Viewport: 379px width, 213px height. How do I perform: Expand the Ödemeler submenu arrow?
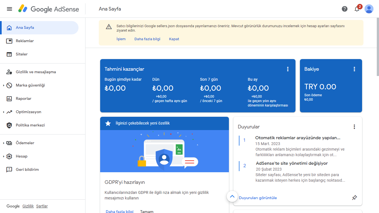4,143
